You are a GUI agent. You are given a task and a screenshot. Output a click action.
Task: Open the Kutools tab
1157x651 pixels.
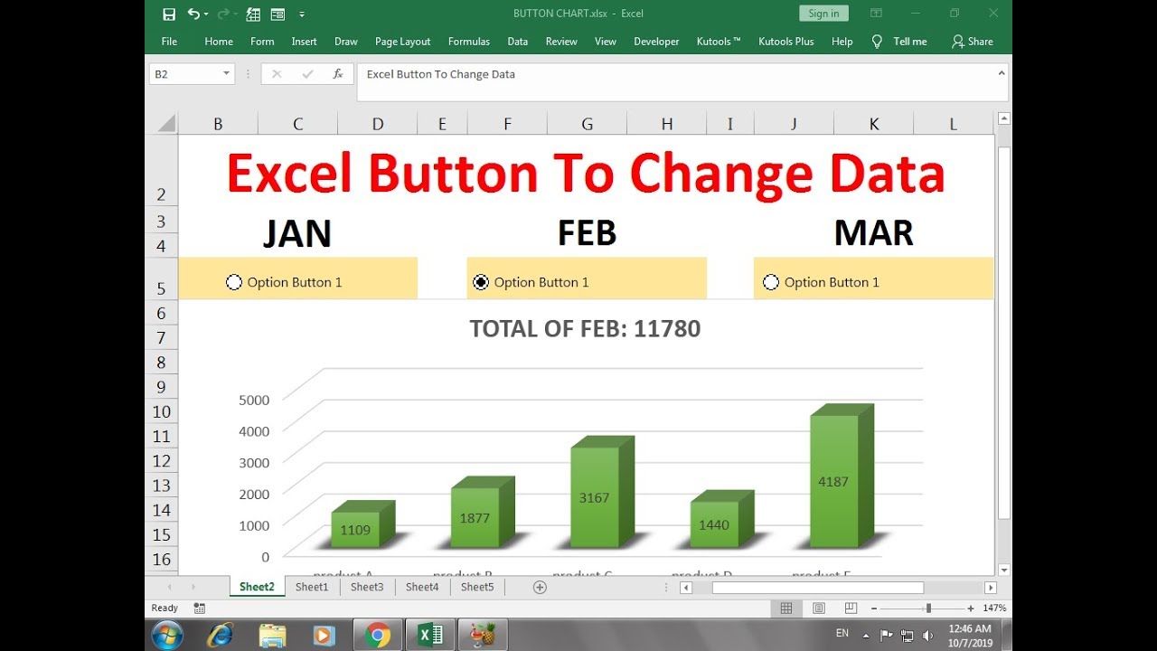pos(719,42)
